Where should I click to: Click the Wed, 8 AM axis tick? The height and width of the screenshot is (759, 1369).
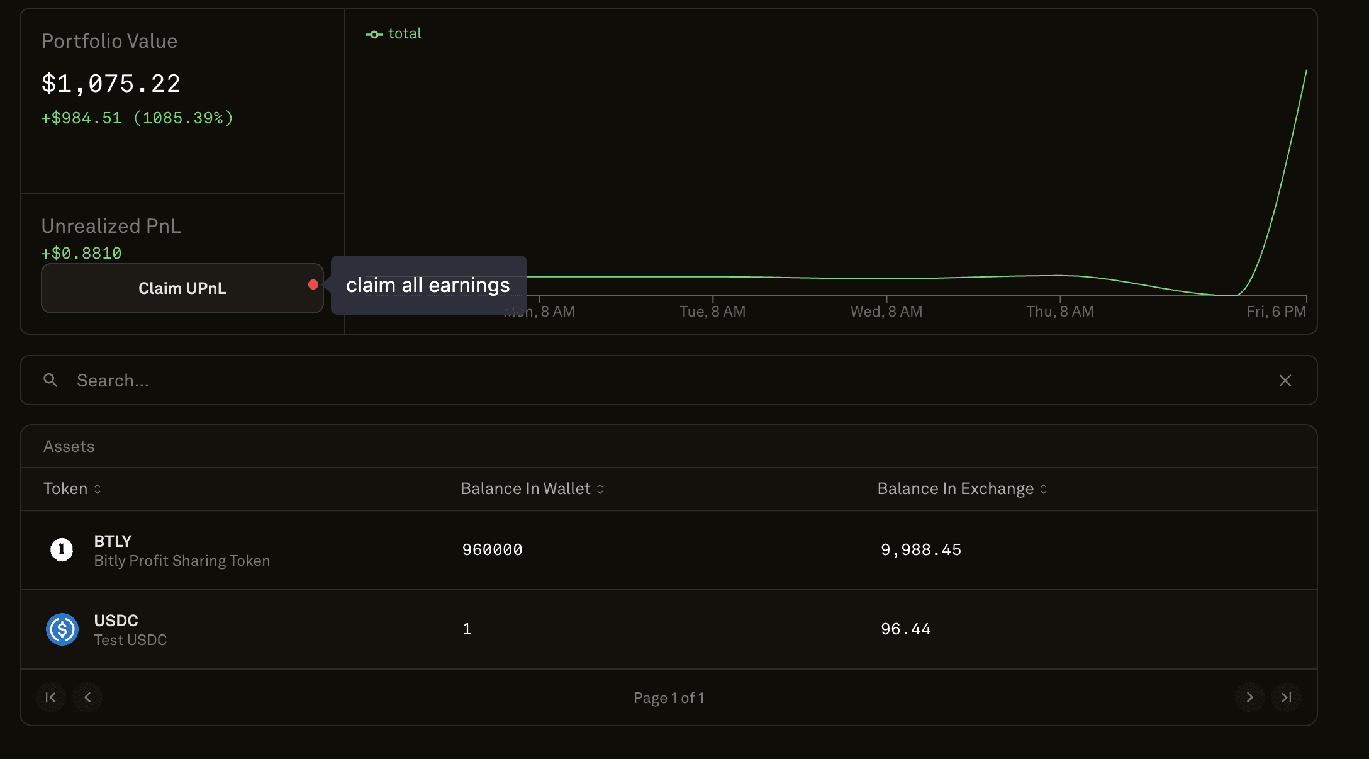pyautogui.click(x=886, y=311)
